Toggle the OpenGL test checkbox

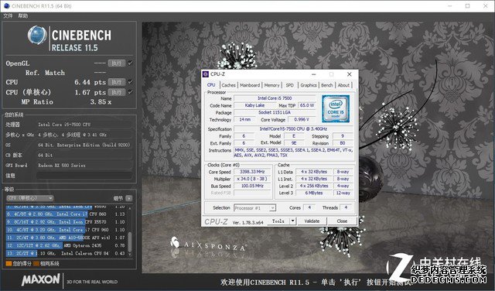pyautogui.click(x=130, y=63)
